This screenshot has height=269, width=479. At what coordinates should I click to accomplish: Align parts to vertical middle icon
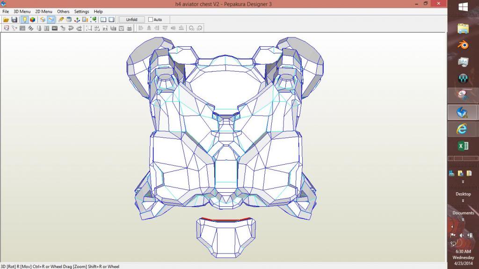[173, 28]
